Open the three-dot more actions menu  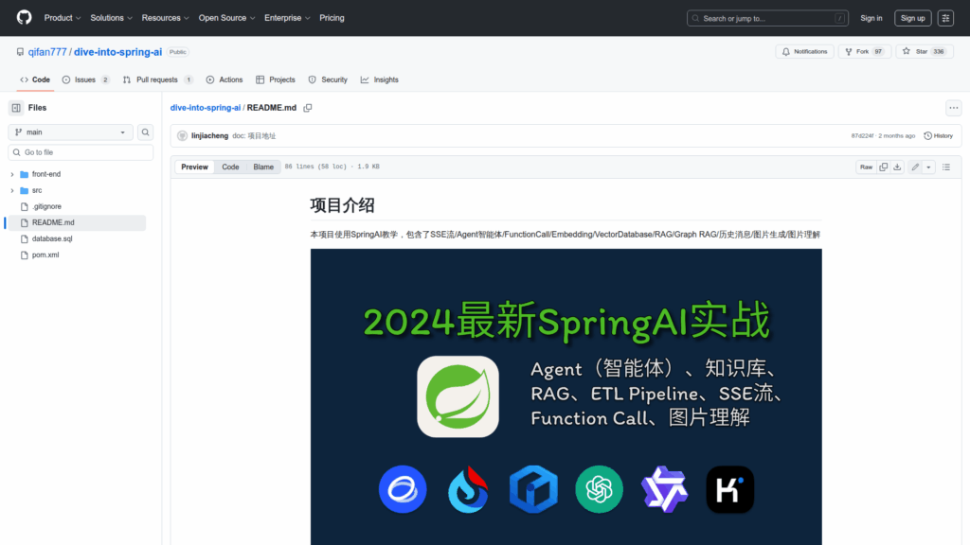pos(953,108)
